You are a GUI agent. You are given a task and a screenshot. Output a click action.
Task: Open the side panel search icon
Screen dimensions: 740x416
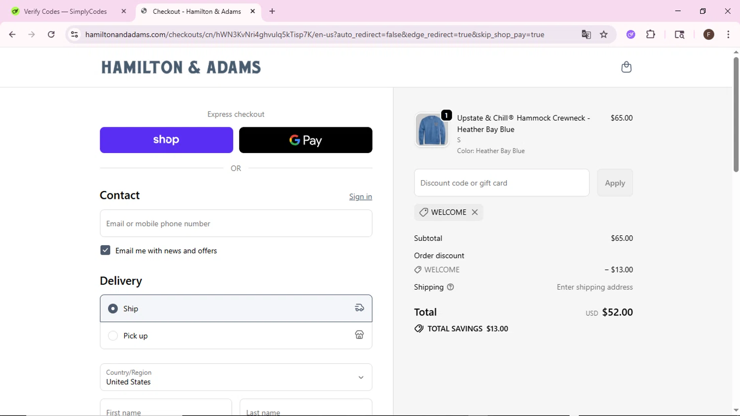click(x=679, y=35)
